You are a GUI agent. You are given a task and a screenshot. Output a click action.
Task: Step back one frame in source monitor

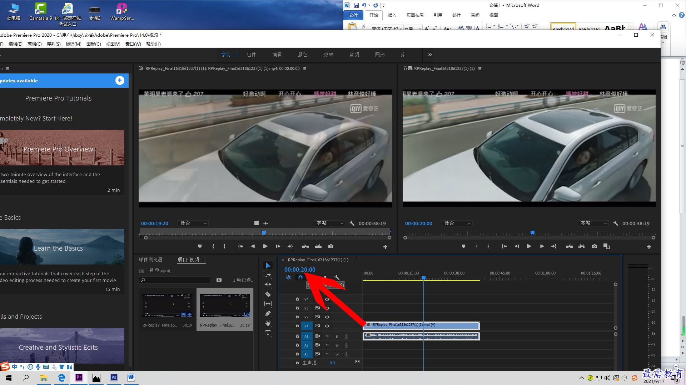coord(253,246)
